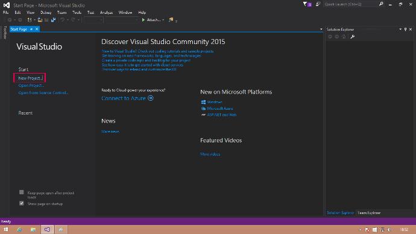Click the Quick Launch search field

click(350, 4)
